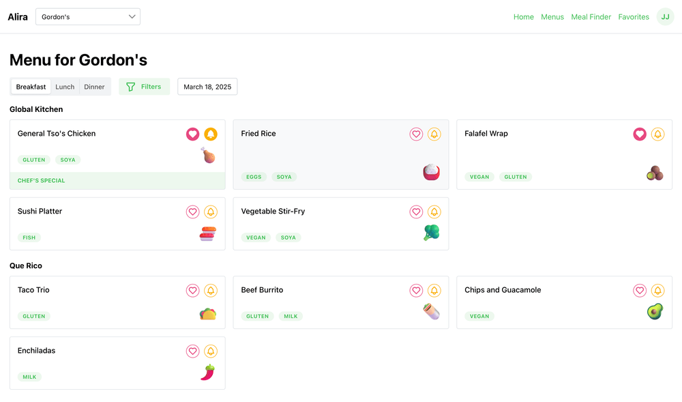Click the taco image on Taco Trio
This screenshot has width=682, height=402.
click(208, 313)
